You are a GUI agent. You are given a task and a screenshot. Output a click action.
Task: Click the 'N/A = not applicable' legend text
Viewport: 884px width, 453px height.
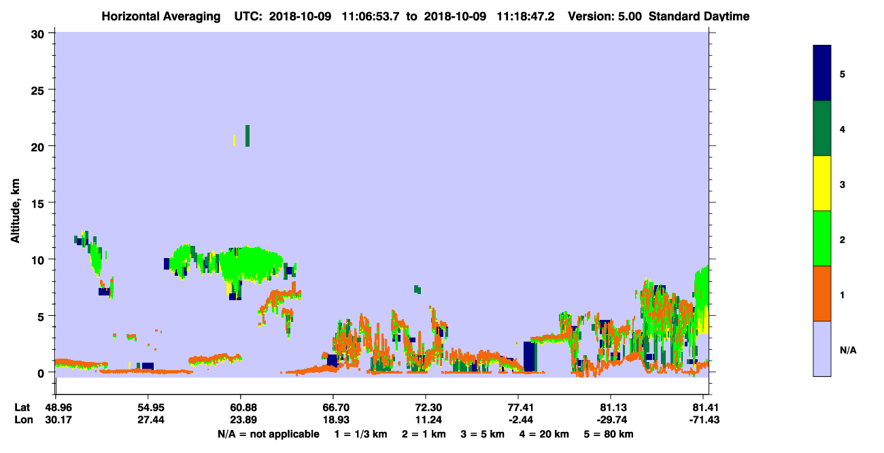268,434
